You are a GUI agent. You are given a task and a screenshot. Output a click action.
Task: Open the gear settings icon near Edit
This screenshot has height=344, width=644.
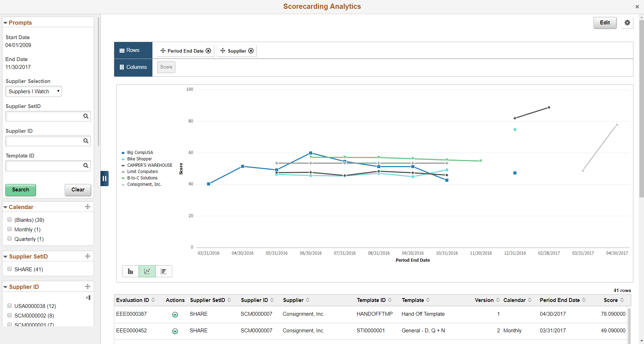(x=627, y=22)
